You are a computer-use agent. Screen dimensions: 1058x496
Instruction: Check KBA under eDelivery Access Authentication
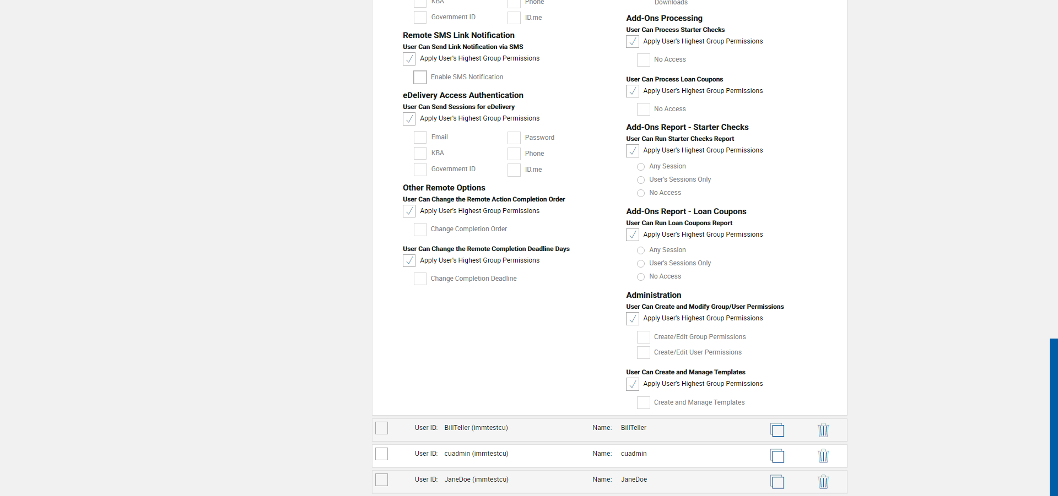pos(420,154)
